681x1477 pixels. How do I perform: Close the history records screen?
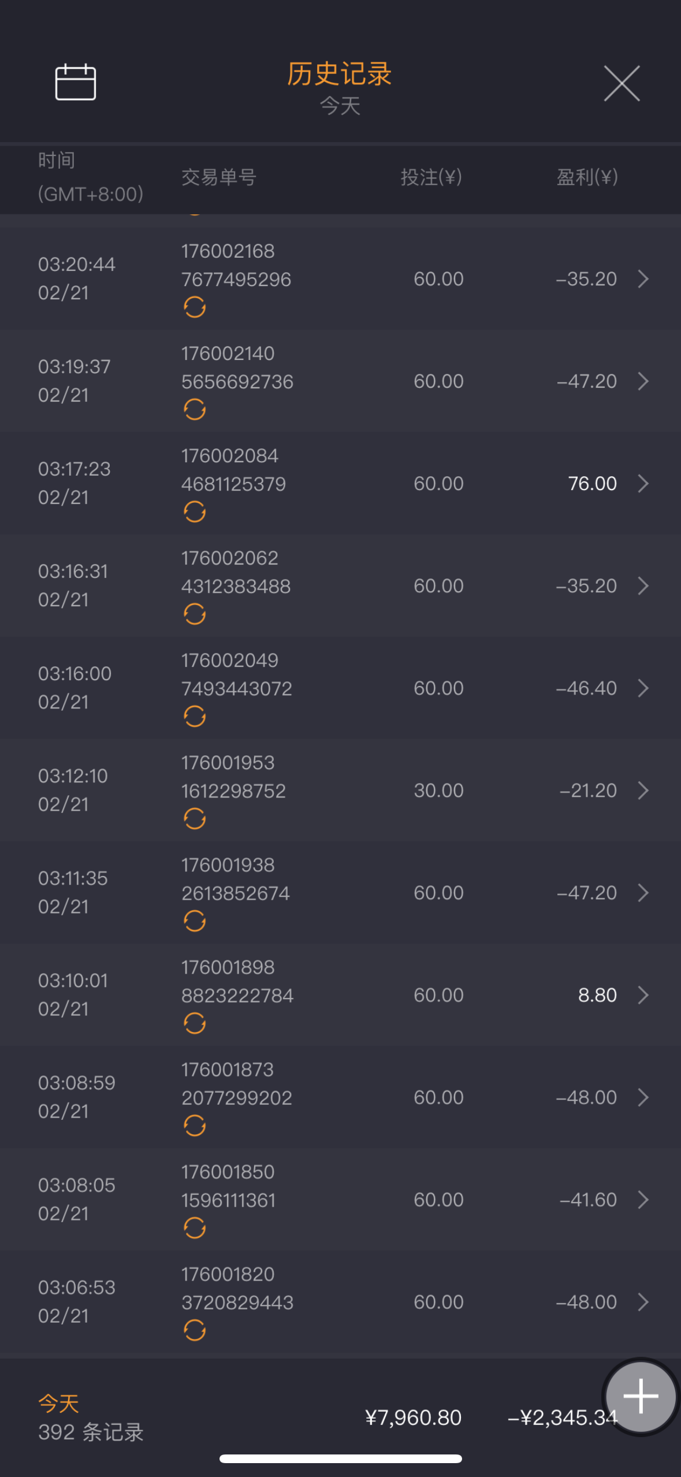tap(622, 83)
